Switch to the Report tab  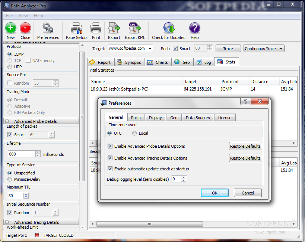(101, 62)
